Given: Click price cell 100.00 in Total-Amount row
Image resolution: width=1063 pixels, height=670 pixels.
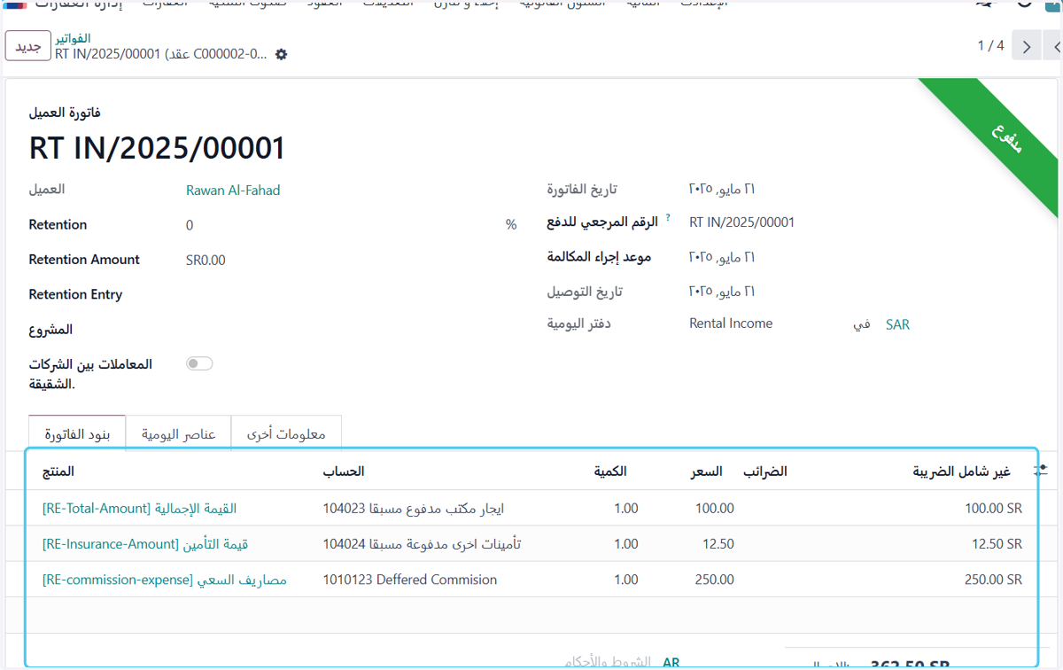Looking at the screenshot, I should pos(714,509).
